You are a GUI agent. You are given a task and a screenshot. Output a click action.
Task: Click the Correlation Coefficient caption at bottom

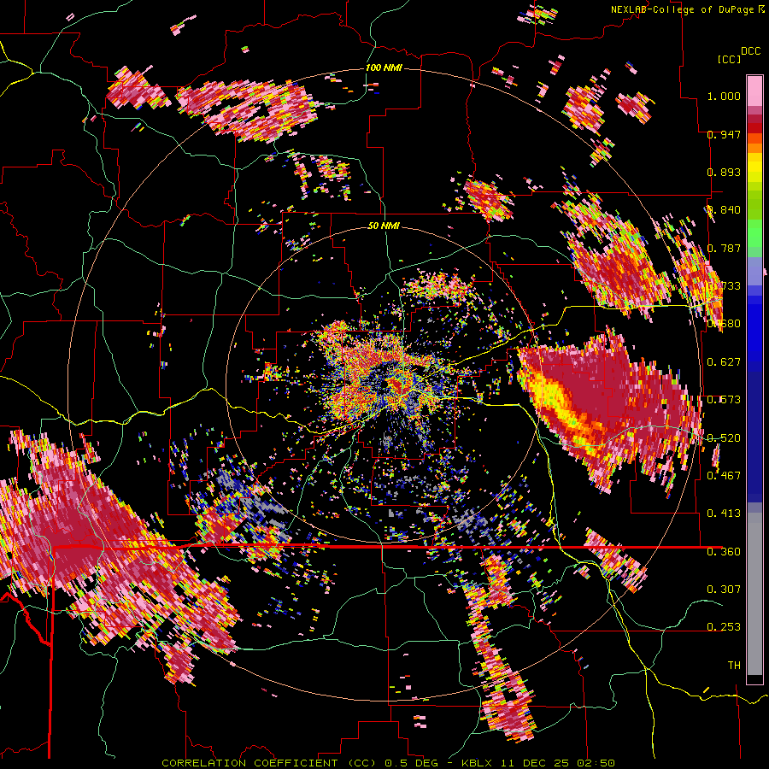tap(388, 763)
